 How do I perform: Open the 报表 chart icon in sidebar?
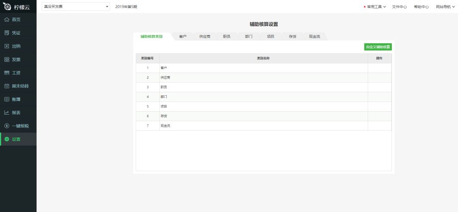pos(7,113)
